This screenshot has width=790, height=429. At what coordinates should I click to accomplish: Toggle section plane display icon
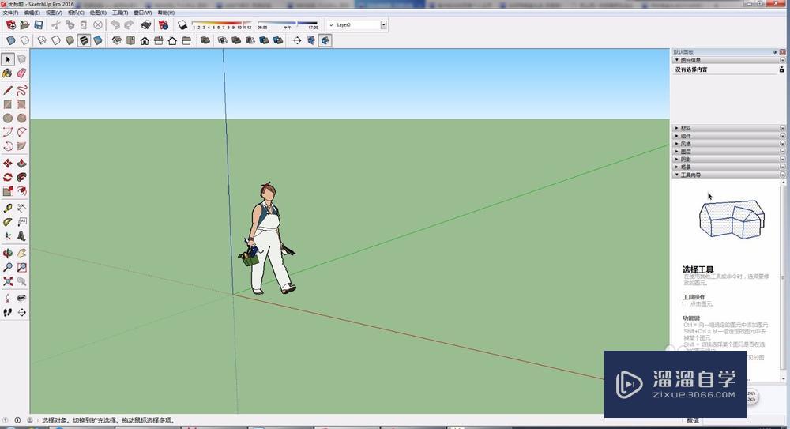[x=311, y=40]
